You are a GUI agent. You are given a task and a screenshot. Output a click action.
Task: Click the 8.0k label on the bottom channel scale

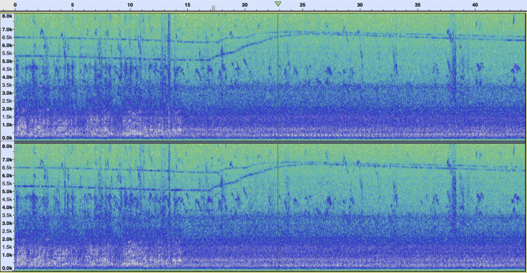coord(7,147)
